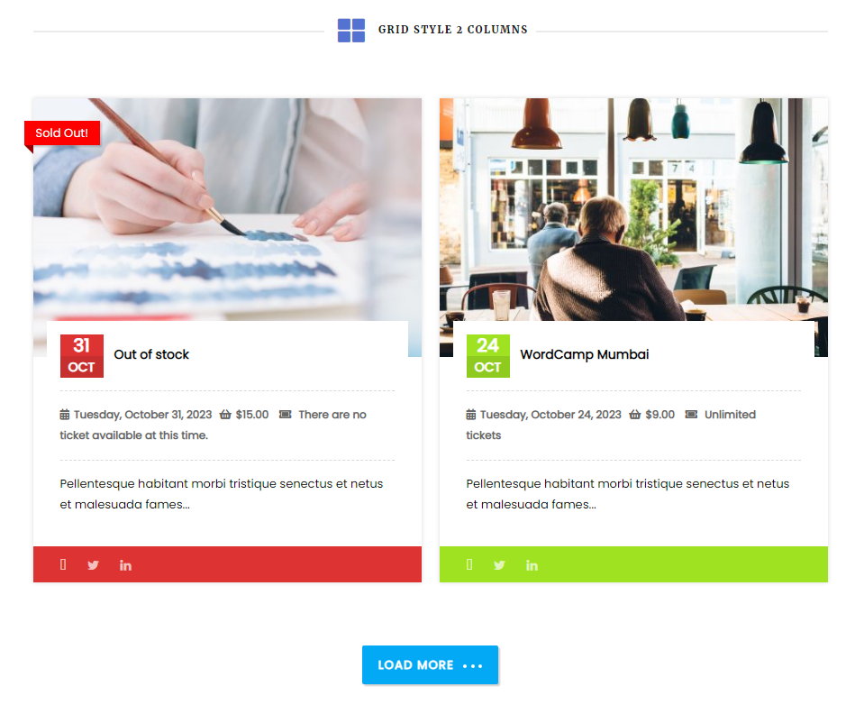Click calendar icon beside October 31 date
This screenshot has height=714, width=855.
click(64, 415)
